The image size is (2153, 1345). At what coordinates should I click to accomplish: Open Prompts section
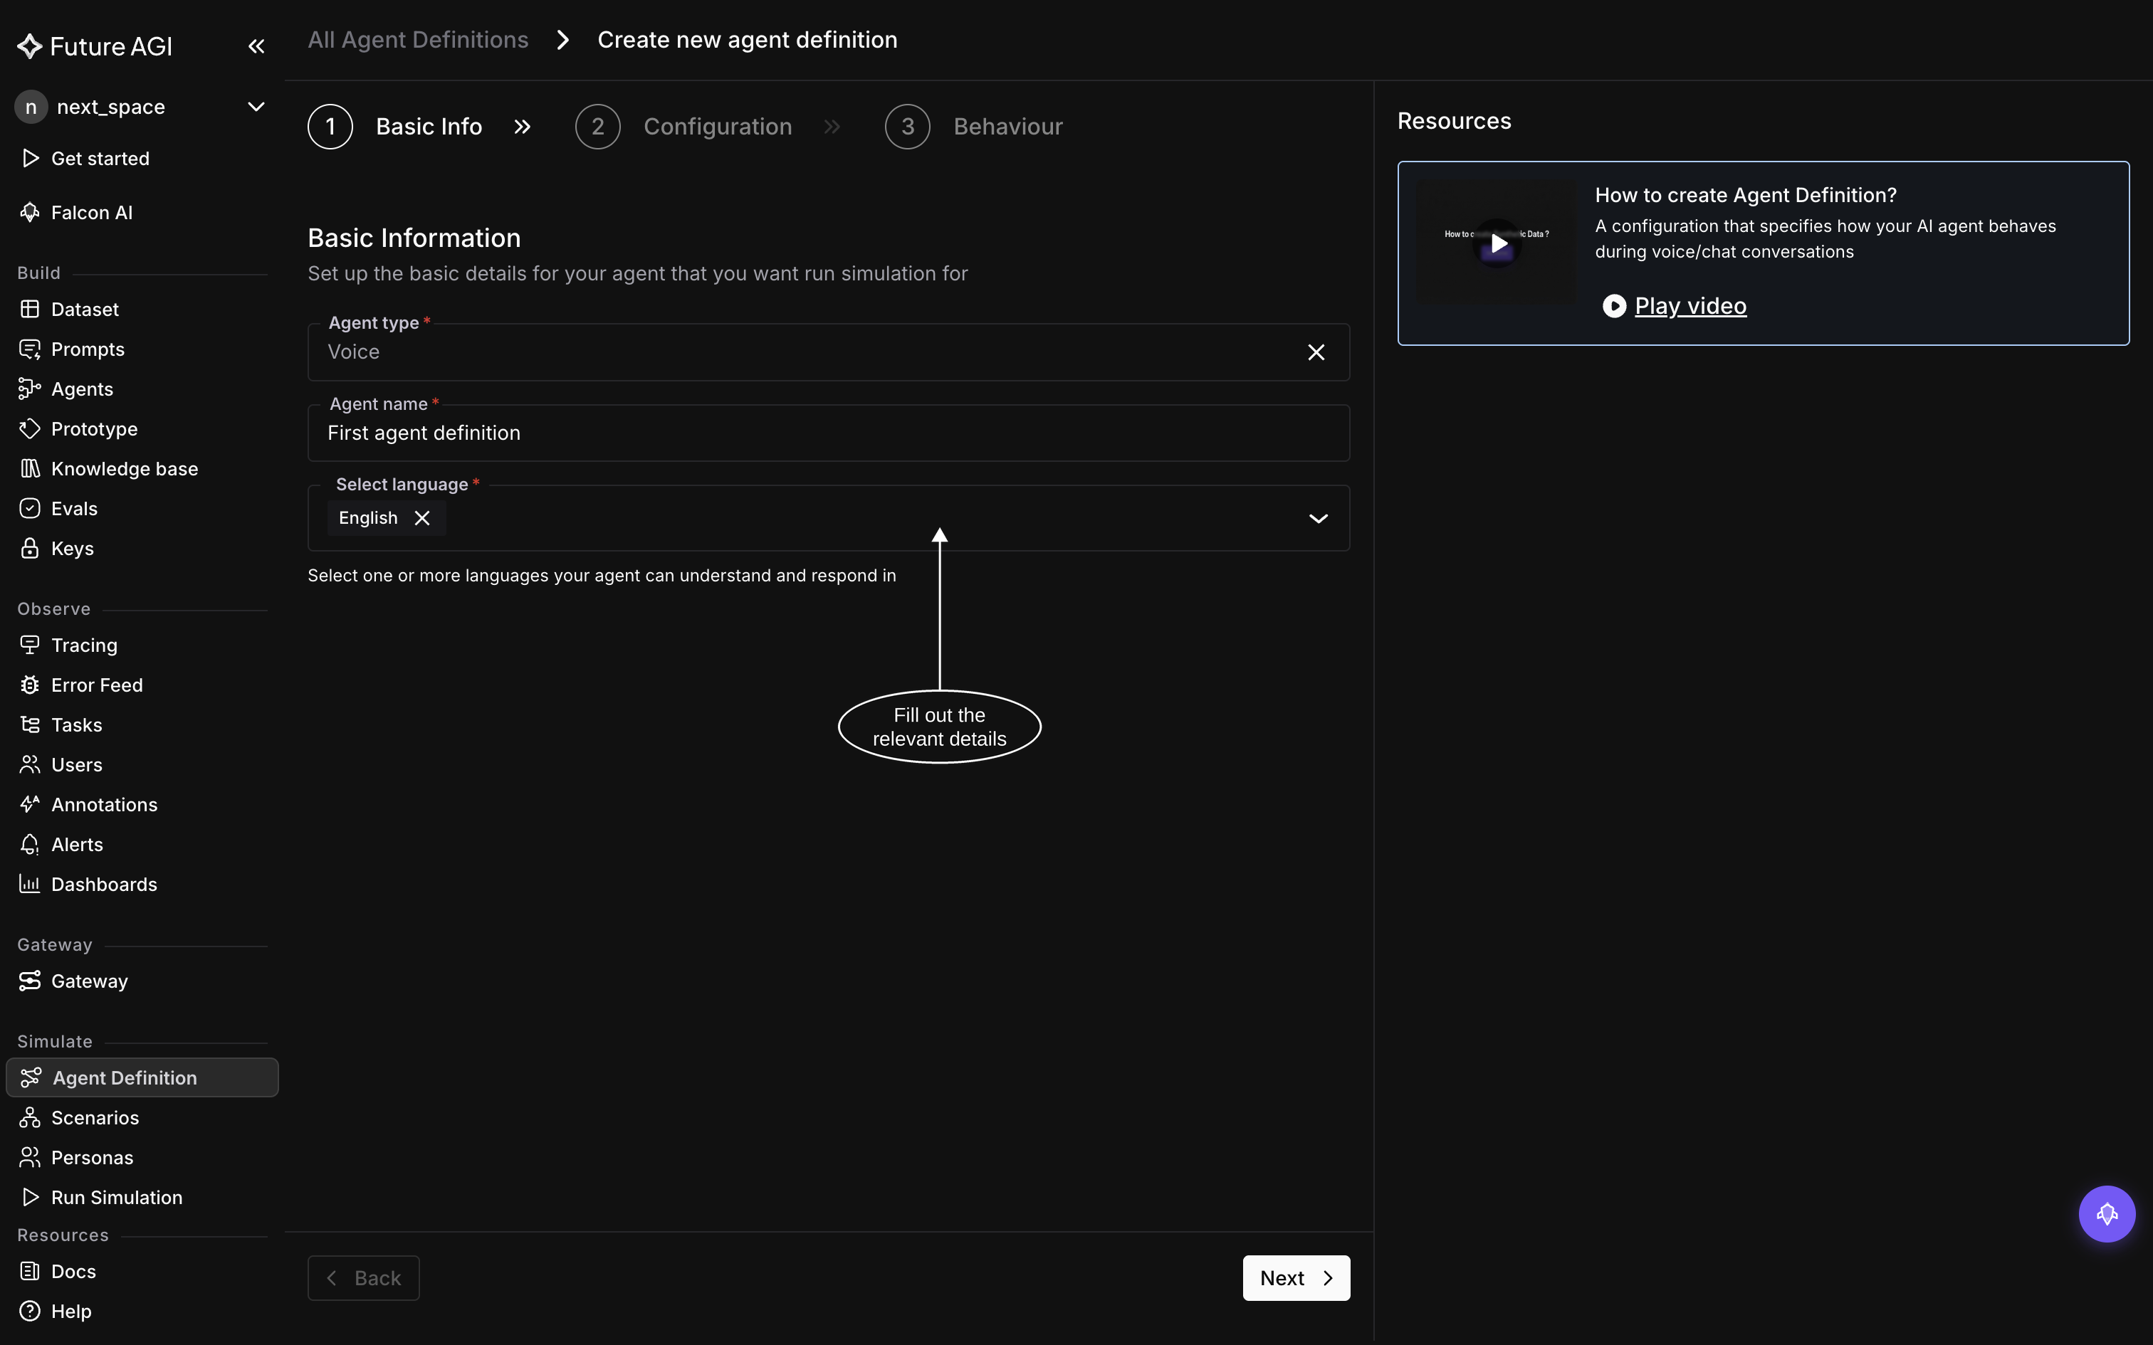pos(87,349)
